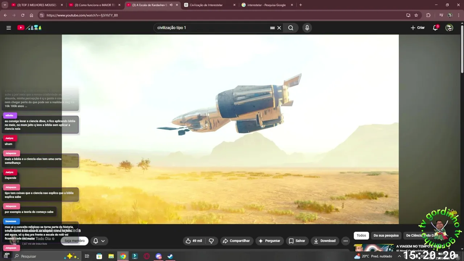Open Chrome profile avatar in toolbar
The height and width of the screenshot is (261, 464).
450,15
